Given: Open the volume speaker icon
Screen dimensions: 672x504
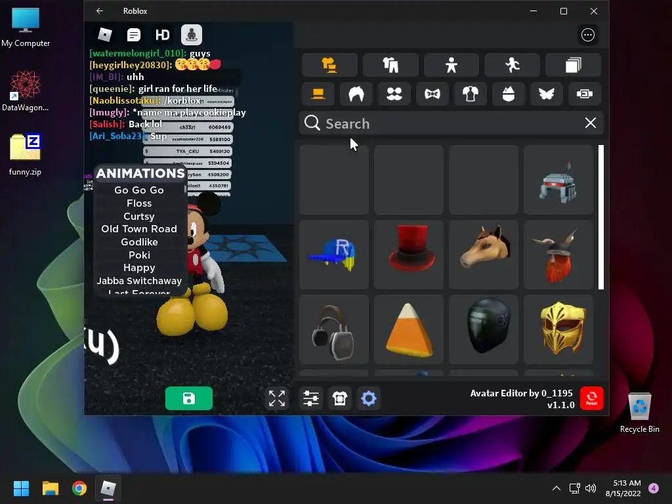Looking at the screenshot, I should 591,488.
